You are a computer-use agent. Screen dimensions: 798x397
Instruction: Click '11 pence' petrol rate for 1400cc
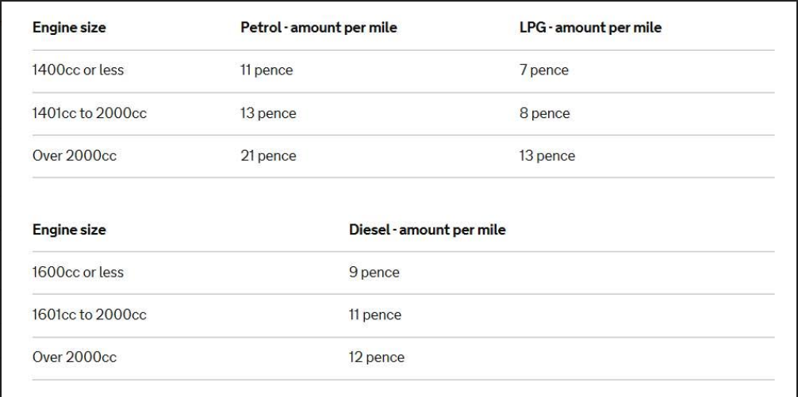tap(267, 71)
